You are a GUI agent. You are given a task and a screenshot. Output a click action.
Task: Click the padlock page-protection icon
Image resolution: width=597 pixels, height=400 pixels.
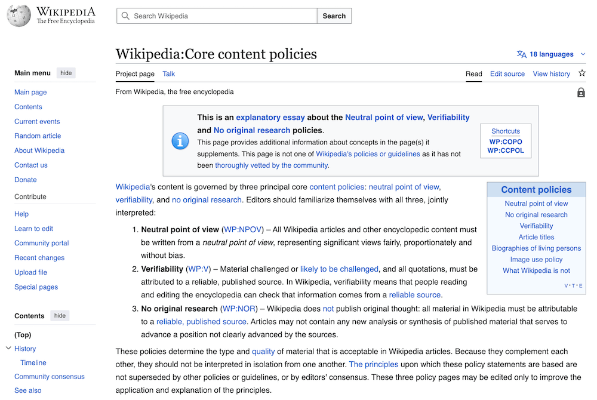pyautogui.click(x=581, y=93)
